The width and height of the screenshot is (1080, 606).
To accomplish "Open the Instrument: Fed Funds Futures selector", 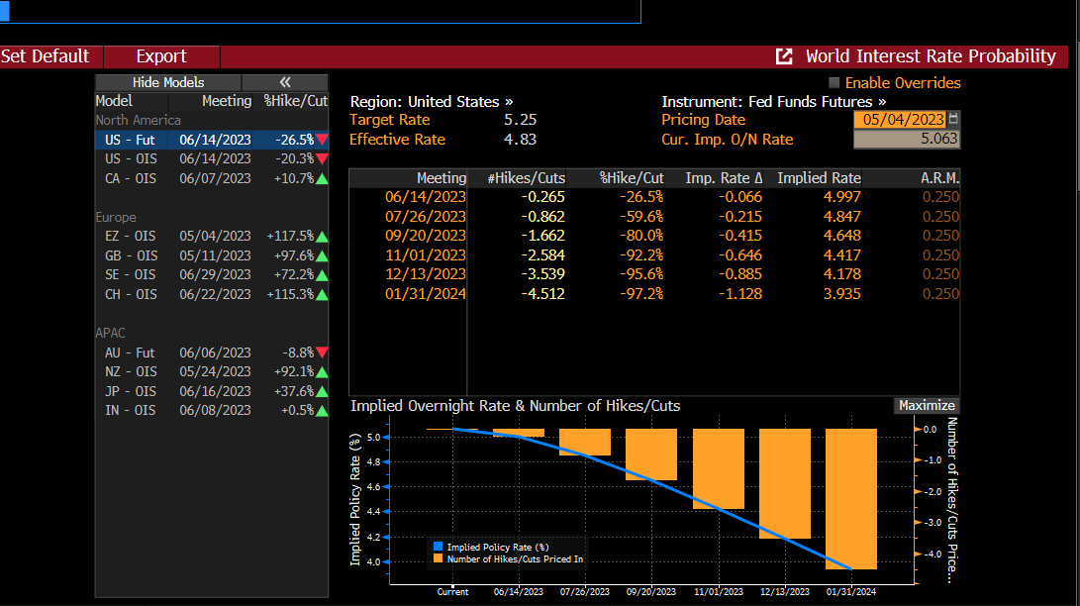I will click(x=773, y=101).
